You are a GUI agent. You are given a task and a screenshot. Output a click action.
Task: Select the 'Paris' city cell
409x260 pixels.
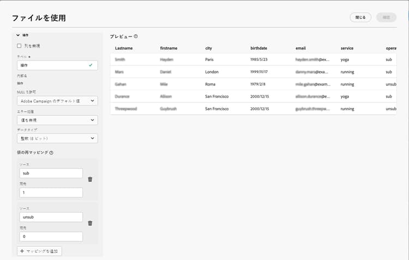point(209,59)
